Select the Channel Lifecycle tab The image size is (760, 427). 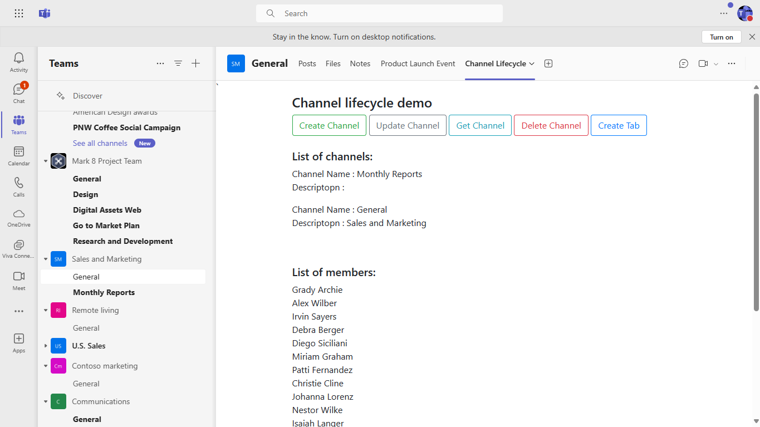point(496,63)
